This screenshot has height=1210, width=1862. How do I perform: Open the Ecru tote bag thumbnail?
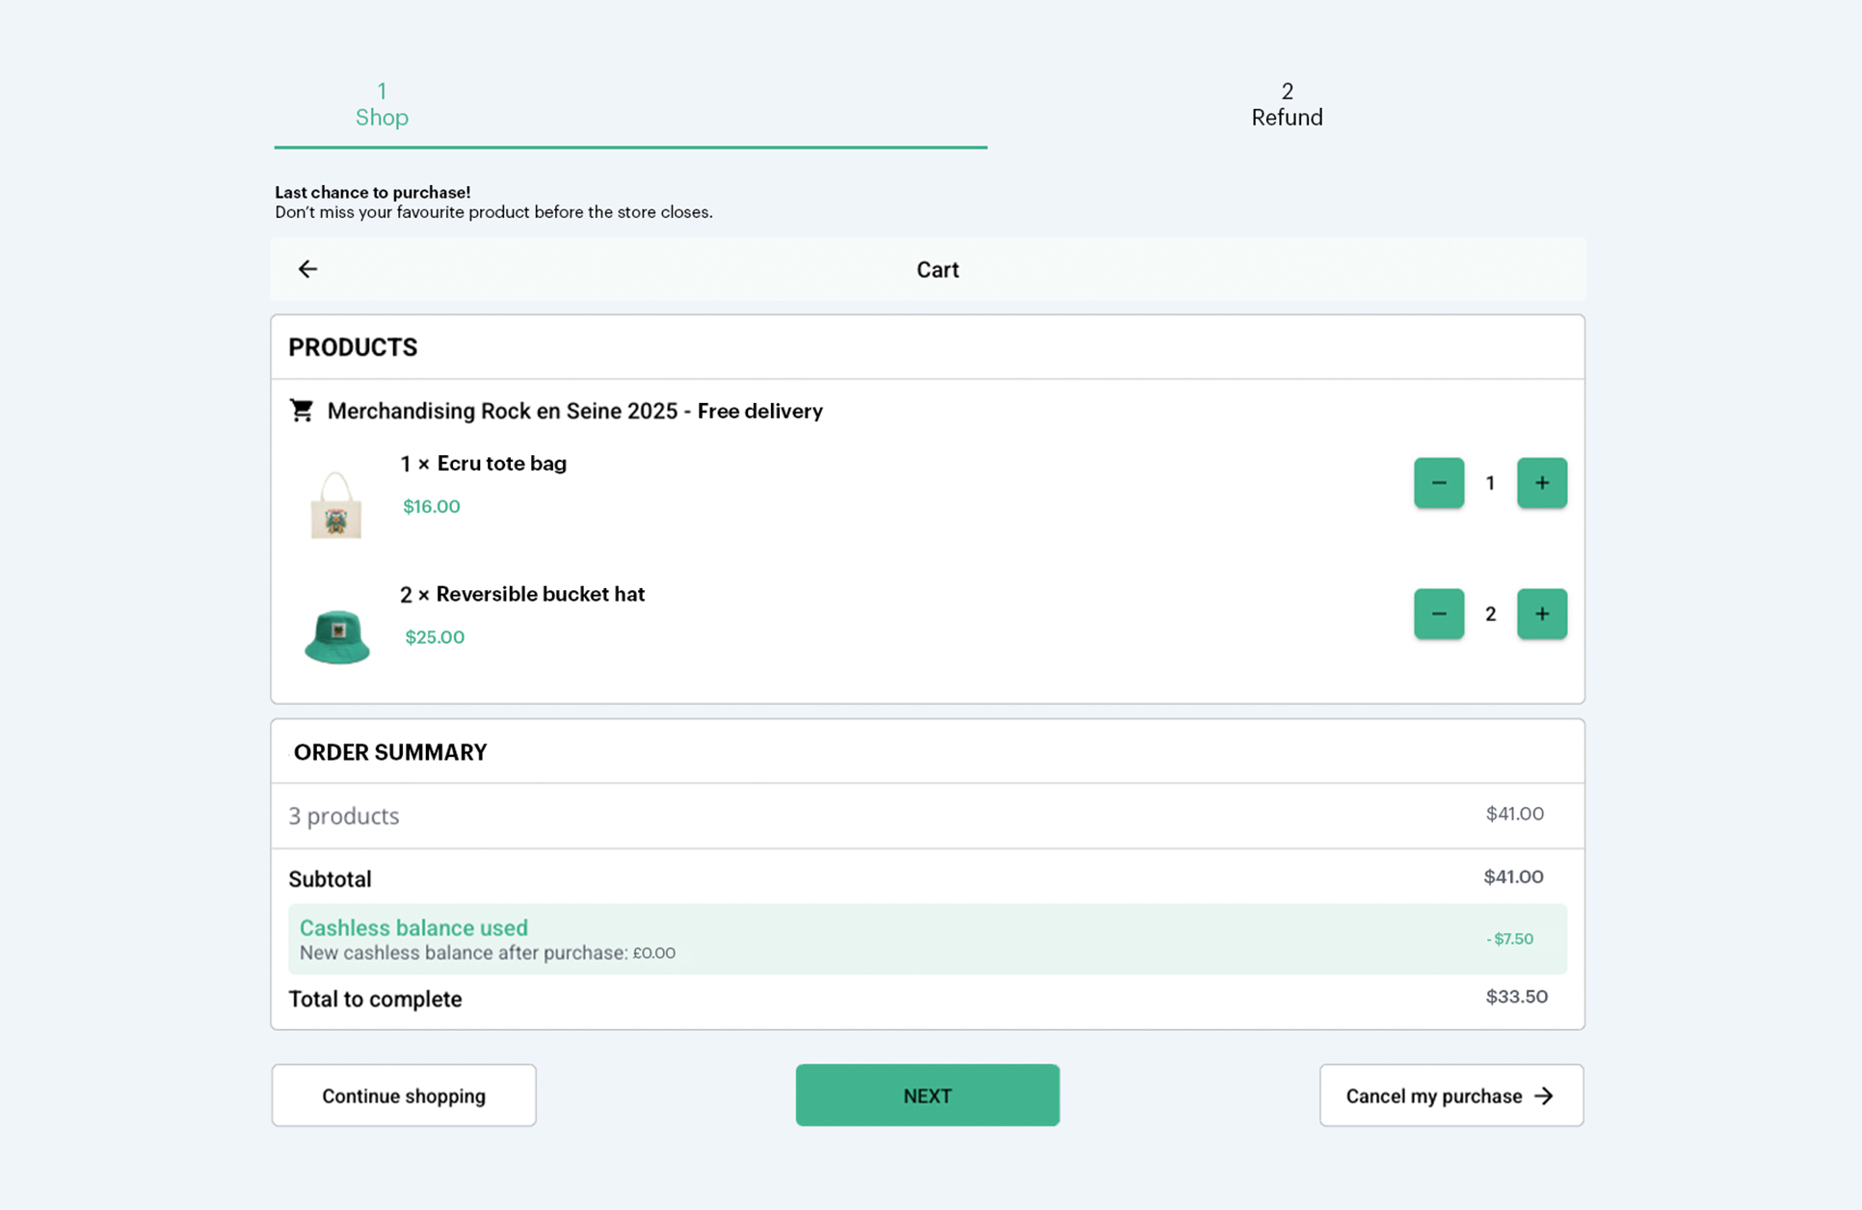pos(335,504)
